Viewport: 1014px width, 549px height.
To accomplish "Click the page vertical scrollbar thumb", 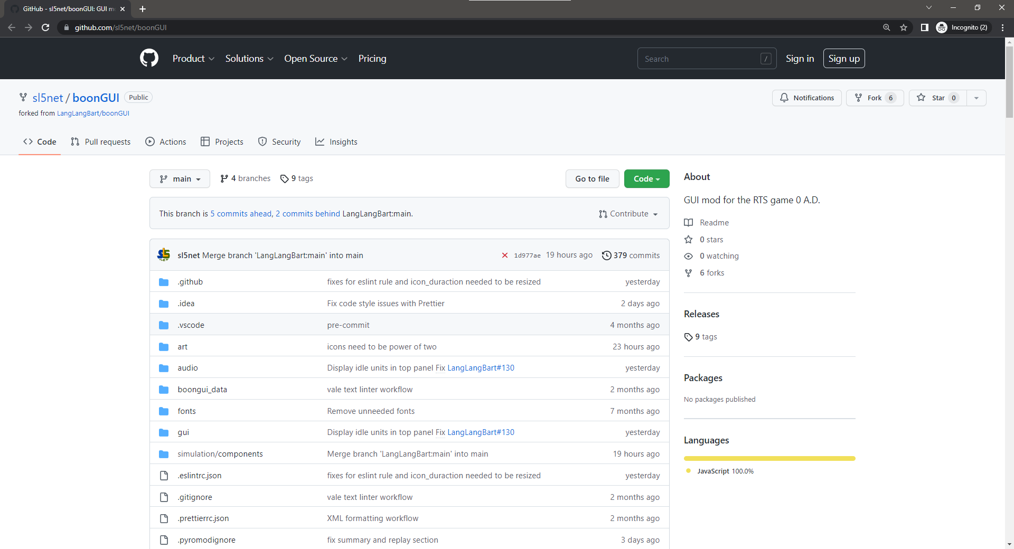I will [1009, 82].
